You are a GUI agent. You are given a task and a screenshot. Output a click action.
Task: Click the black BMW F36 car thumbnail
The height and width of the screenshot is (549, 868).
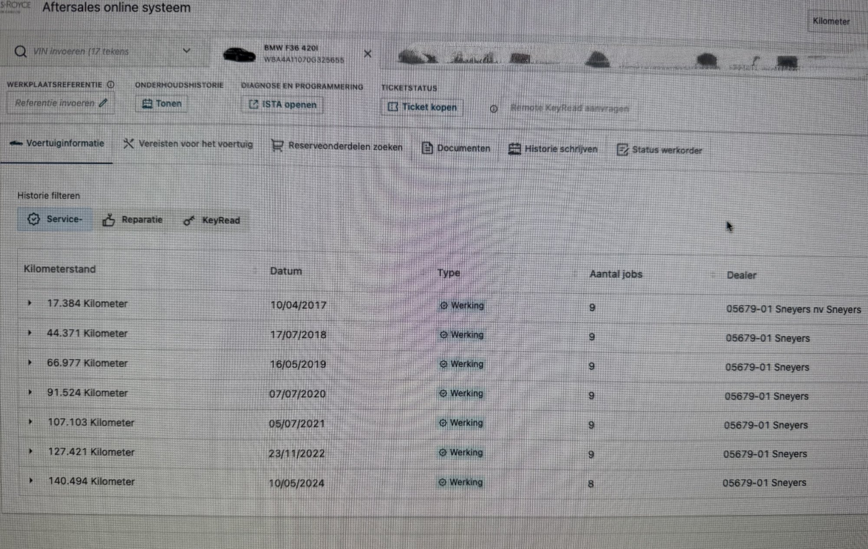point(239,55)
